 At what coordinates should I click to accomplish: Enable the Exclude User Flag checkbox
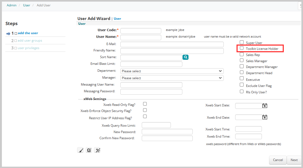242,85
